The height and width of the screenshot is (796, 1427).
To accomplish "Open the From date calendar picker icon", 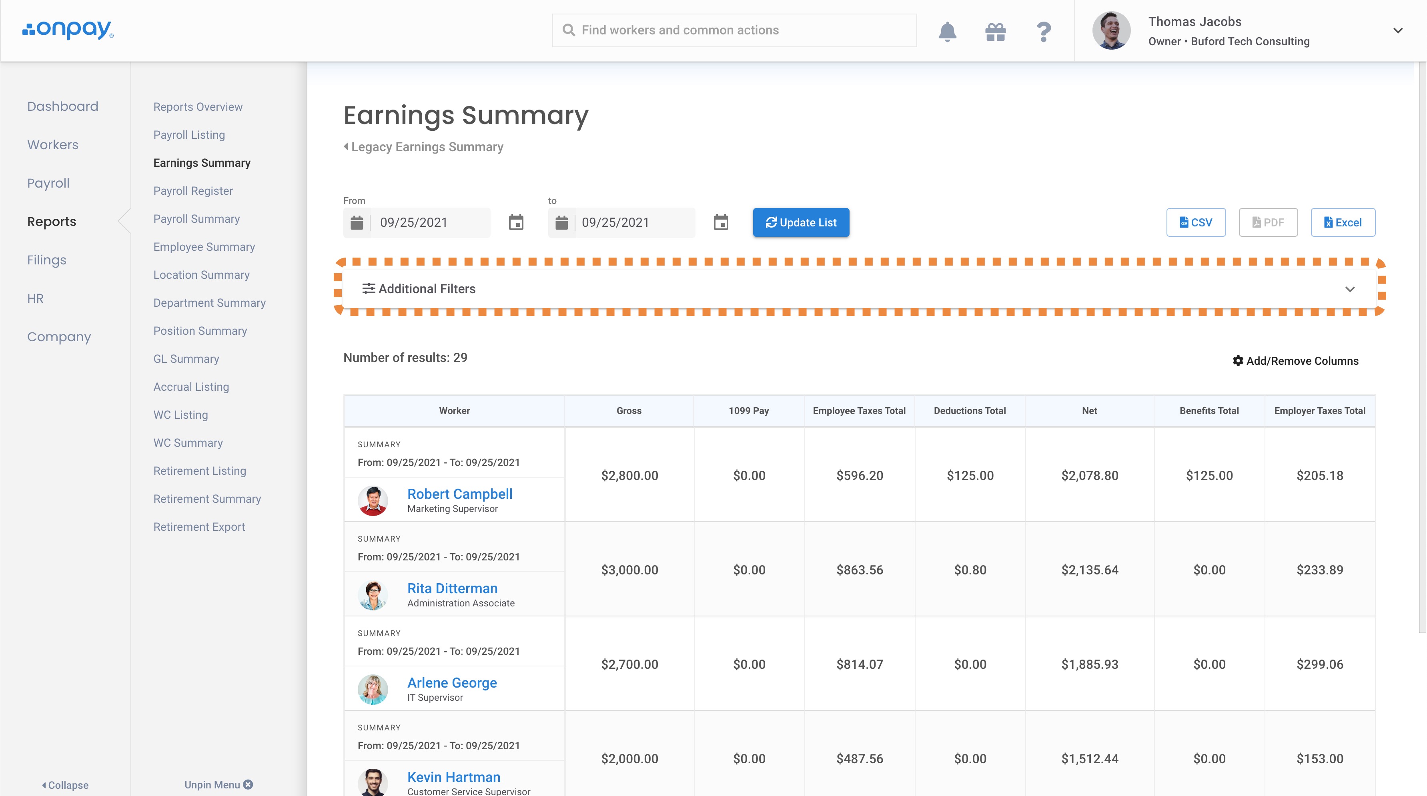I will 516,222.
